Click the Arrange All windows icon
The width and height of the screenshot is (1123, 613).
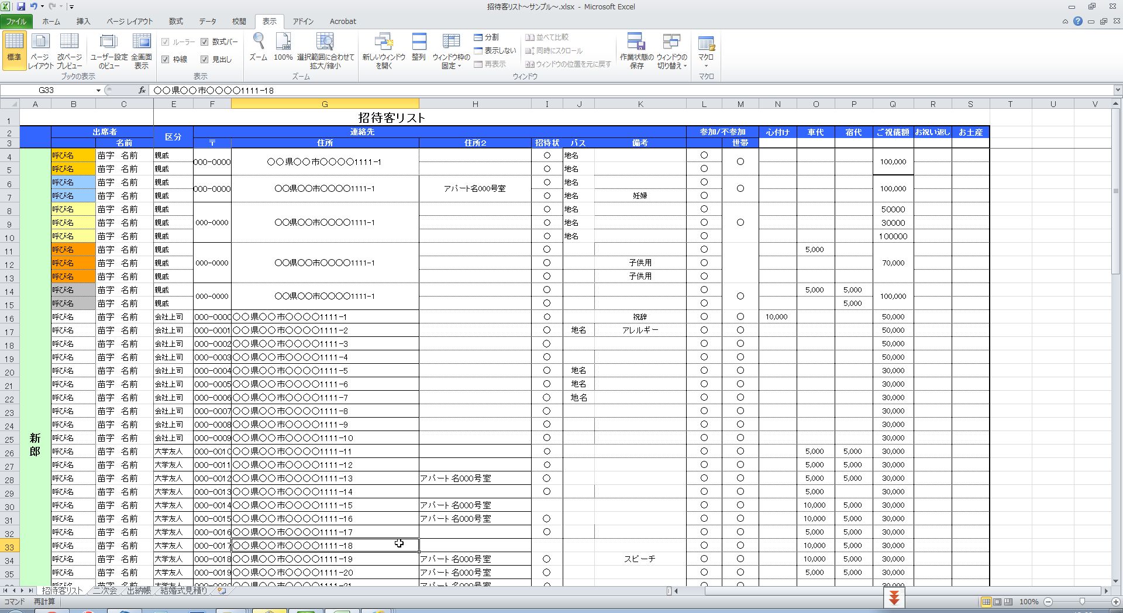(418, 42)
